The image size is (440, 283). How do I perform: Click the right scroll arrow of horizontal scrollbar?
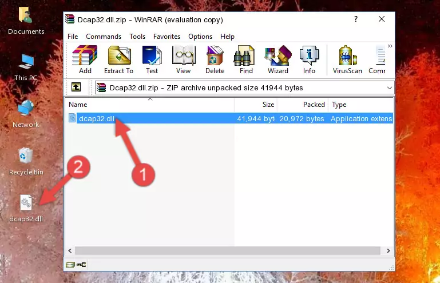(x=388, y=250)
